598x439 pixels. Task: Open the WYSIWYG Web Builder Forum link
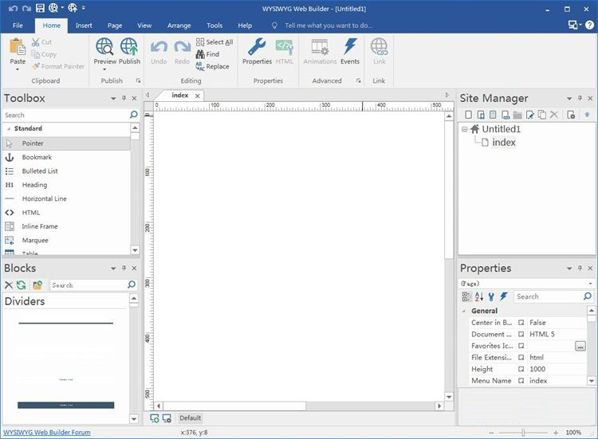coord(47,433)
